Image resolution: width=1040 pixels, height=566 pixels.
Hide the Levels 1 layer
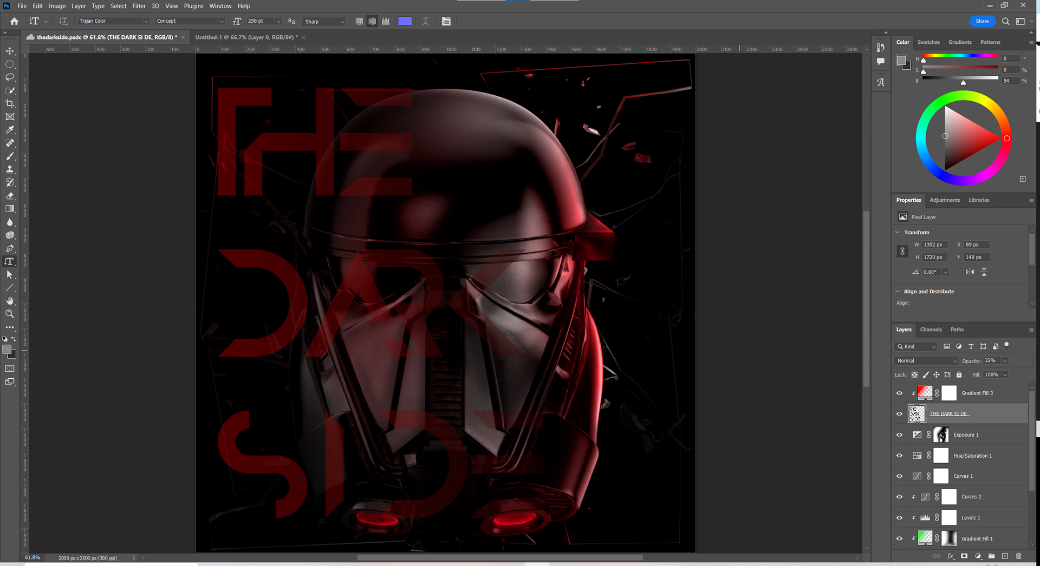point(900,518)
